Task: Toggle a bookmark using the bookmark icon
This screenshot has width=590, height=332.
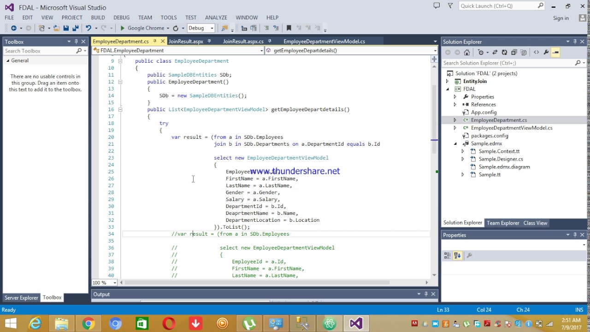Action: 289,28
